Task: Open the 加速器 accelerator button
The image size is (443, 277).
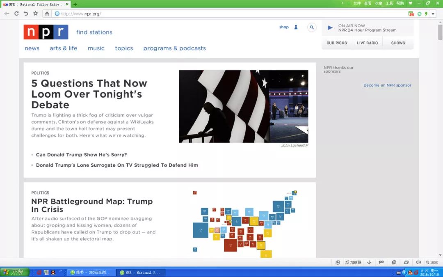Action: pos(353,262)
